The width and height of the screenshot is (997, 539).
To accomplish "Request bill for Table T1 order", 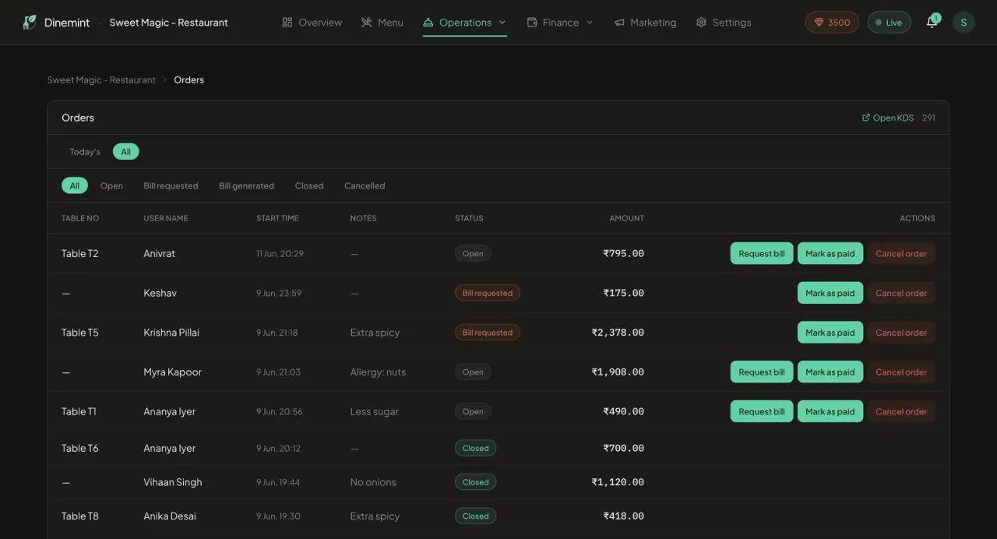I will 762,411.
